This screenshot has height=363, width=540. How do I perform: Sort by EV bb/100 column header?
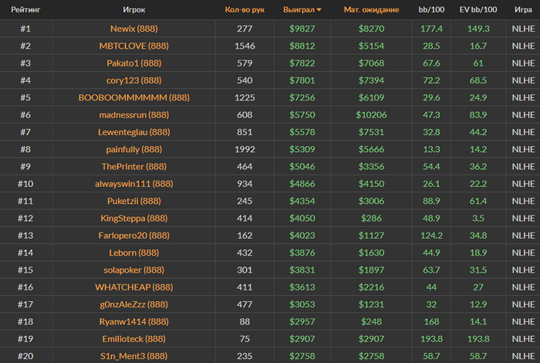click(478, 9)
